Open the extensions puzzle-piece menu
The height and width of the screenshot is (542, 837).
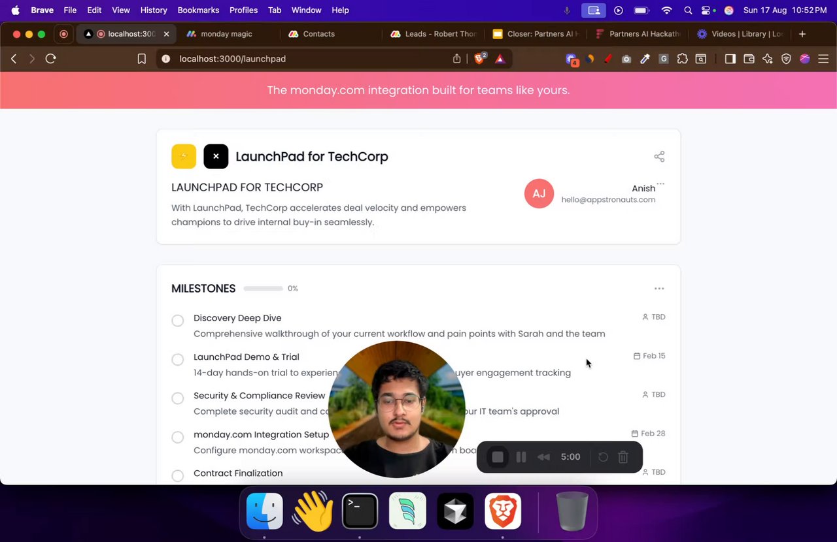click(x=682, y=59)
